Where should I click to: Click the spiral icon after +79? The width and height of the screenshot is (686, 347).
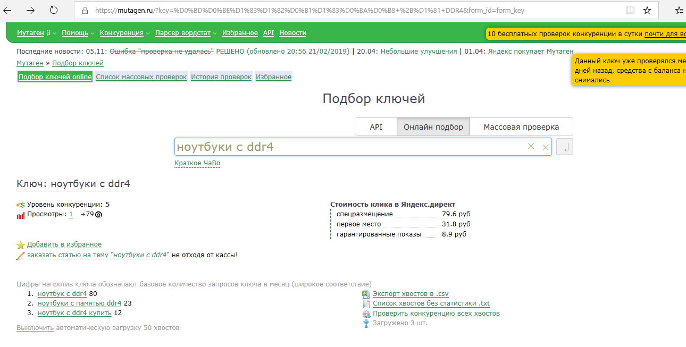tap(98, 215)
